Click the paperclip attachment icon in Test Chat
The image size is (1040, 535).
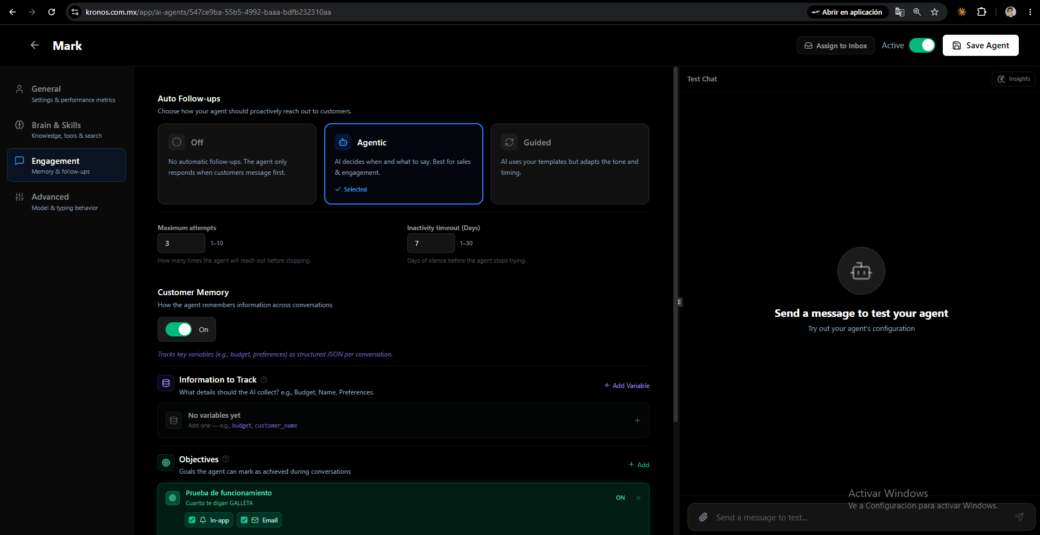point(703,517)
